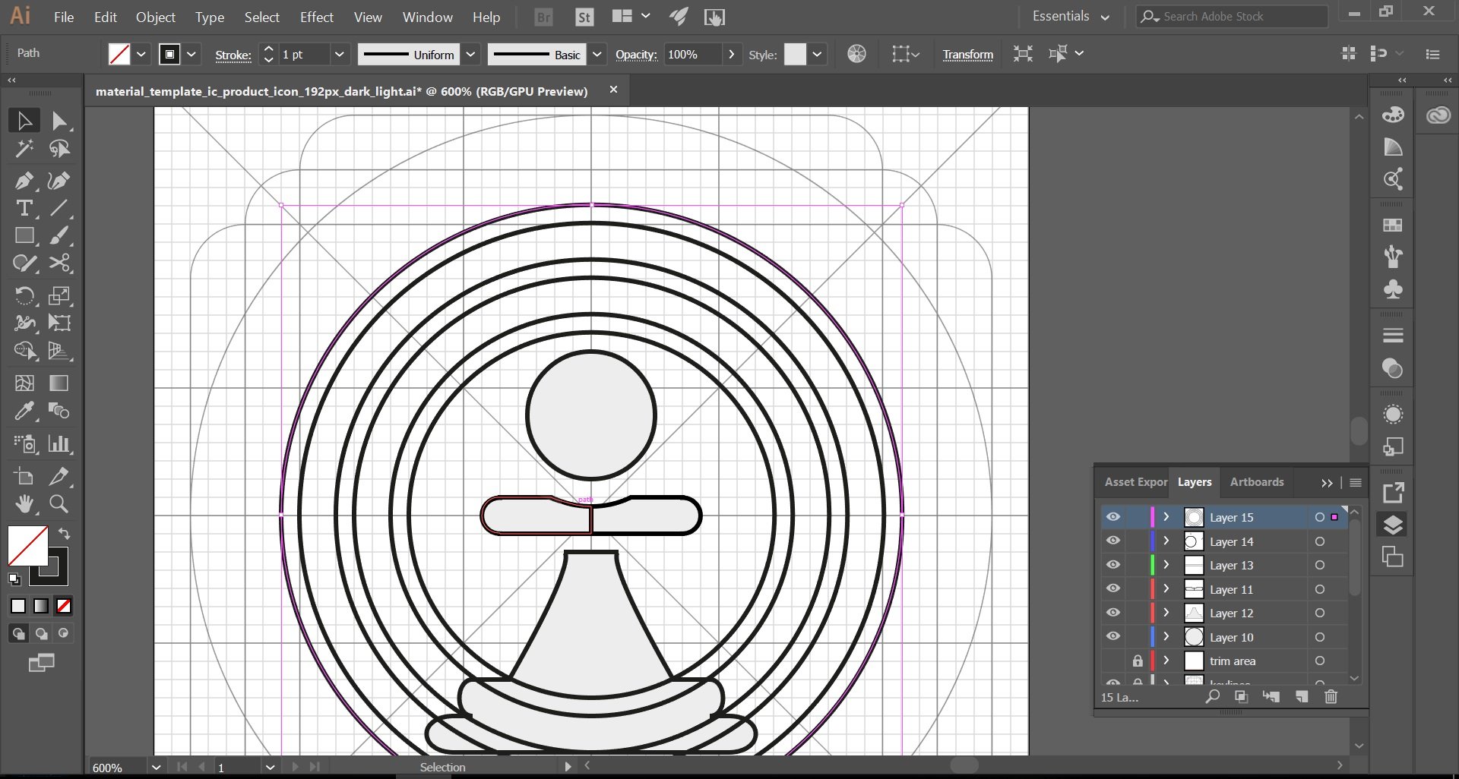Unlock the trim area layer
Screen dimensions: 1459x779
(1138, 661)
